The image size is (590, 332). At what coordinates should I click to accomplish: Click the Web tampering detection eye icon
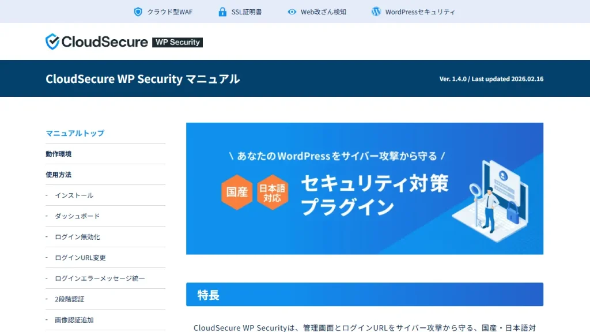pos(292,12)
